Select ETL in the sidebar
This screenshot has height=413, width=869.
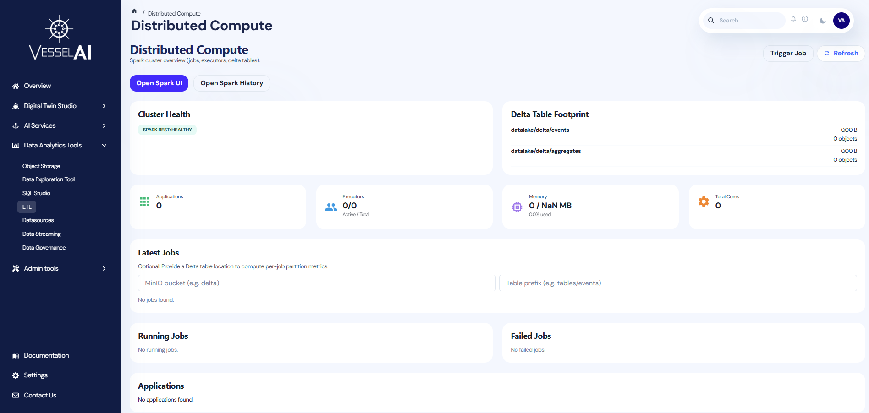[27, 207]
